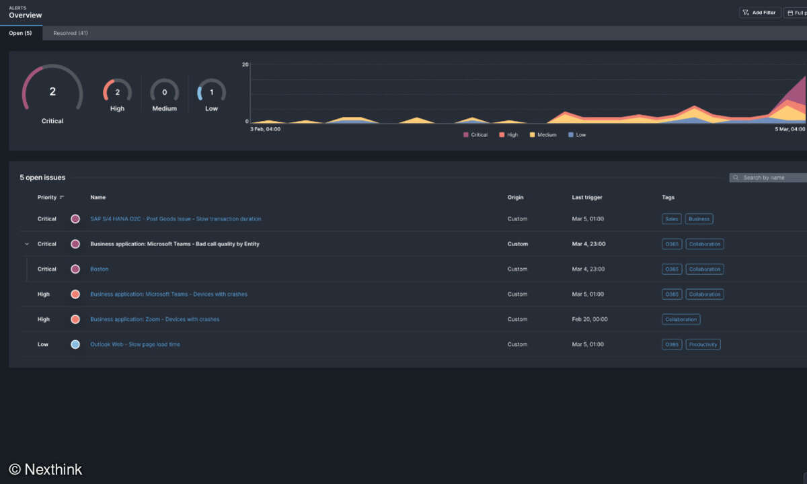
Task: Click "High" priority label in Zoom row
Action: pyautogui.click(x=44, y=319)
